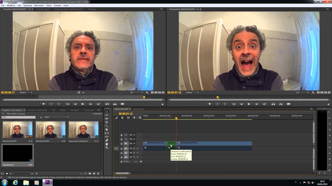
Task: Delete selected item with trash icon
Action: coord(98,174)
